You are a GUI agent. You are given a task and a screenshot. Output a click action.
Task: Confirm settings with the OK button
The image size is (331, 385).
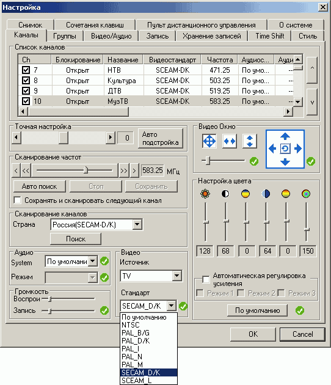253,334
